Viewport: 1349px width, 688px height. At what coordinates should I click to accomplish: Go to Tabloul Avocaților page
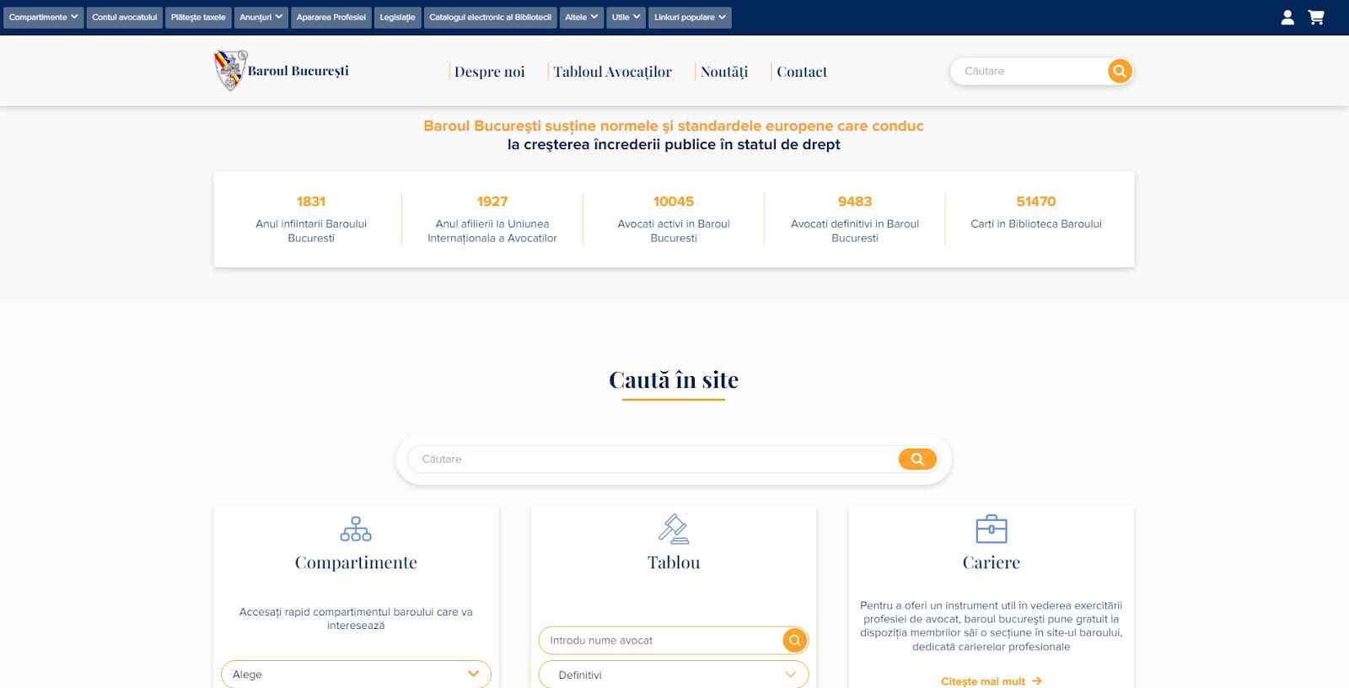click(x=612, y=72)
